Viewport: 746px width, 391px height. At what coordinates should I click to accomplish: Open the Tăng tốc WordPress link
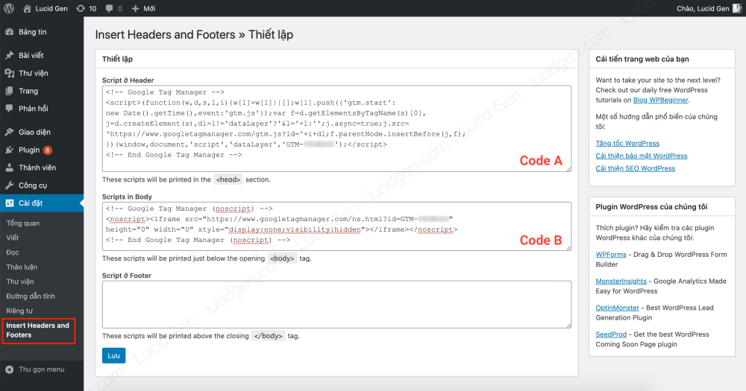pyautogui.click(x=627, y=143)
